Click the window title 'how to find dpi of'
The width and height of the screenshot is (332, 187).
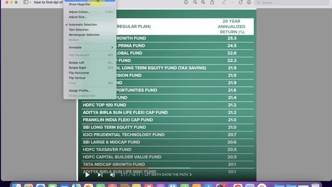click(x=48, y=2)
